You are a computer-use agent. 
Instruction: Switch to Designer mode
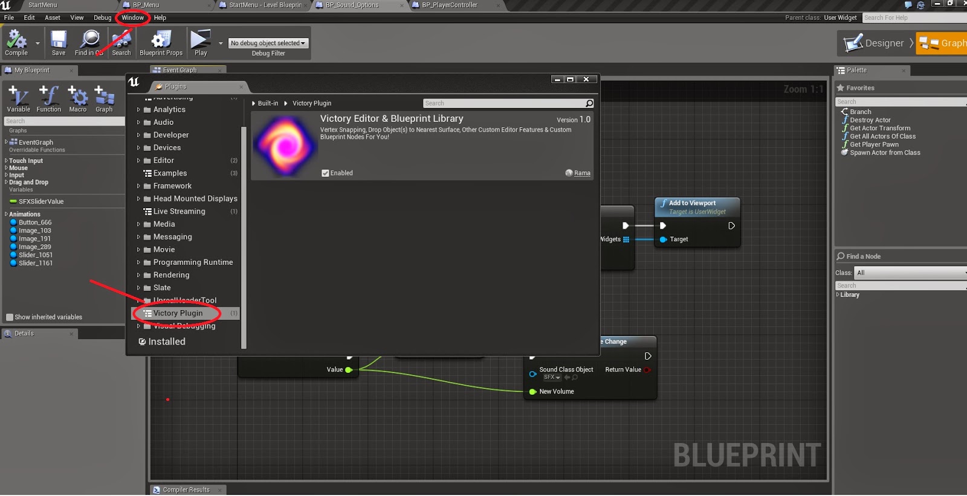pos(875,43)
